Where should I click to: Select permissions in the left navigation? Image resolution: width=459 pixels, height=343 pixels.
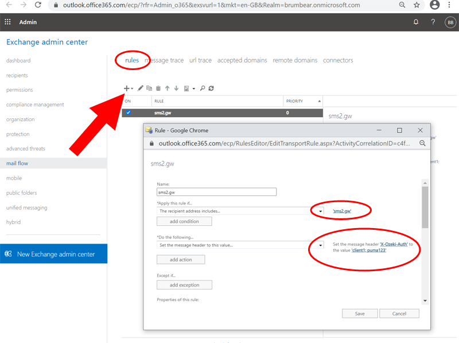coord(20,90)
